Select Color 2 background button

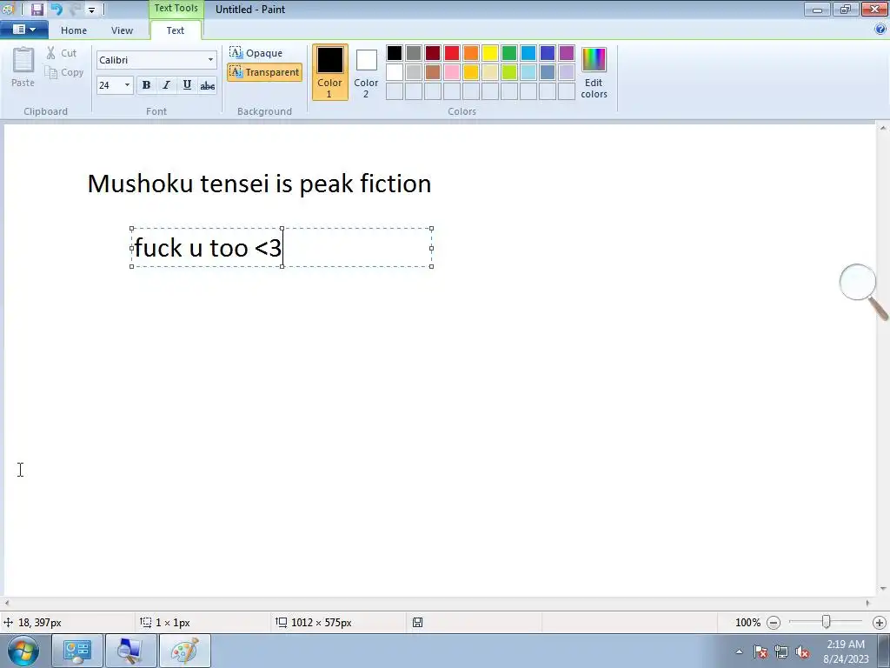tap(366, 72)
